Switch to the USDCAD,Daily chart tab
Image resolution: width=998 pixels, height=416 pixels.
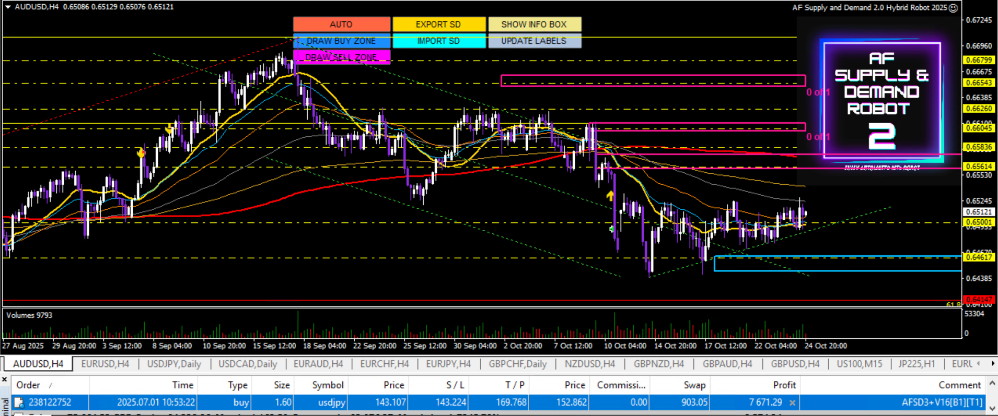click(248, 364)
